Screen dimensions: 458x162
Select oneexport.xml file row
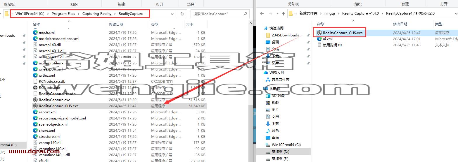(119, 69)
